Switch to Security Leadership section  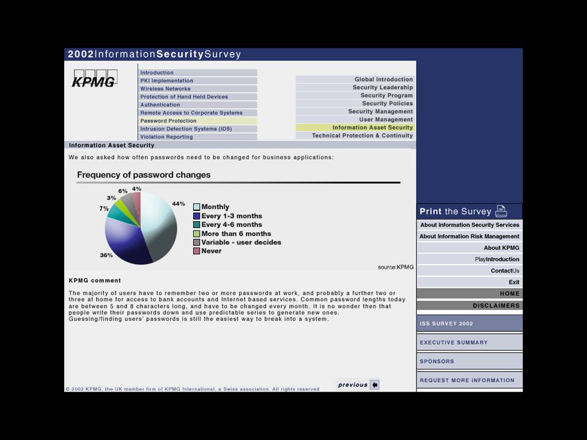[x=355, y=87]
